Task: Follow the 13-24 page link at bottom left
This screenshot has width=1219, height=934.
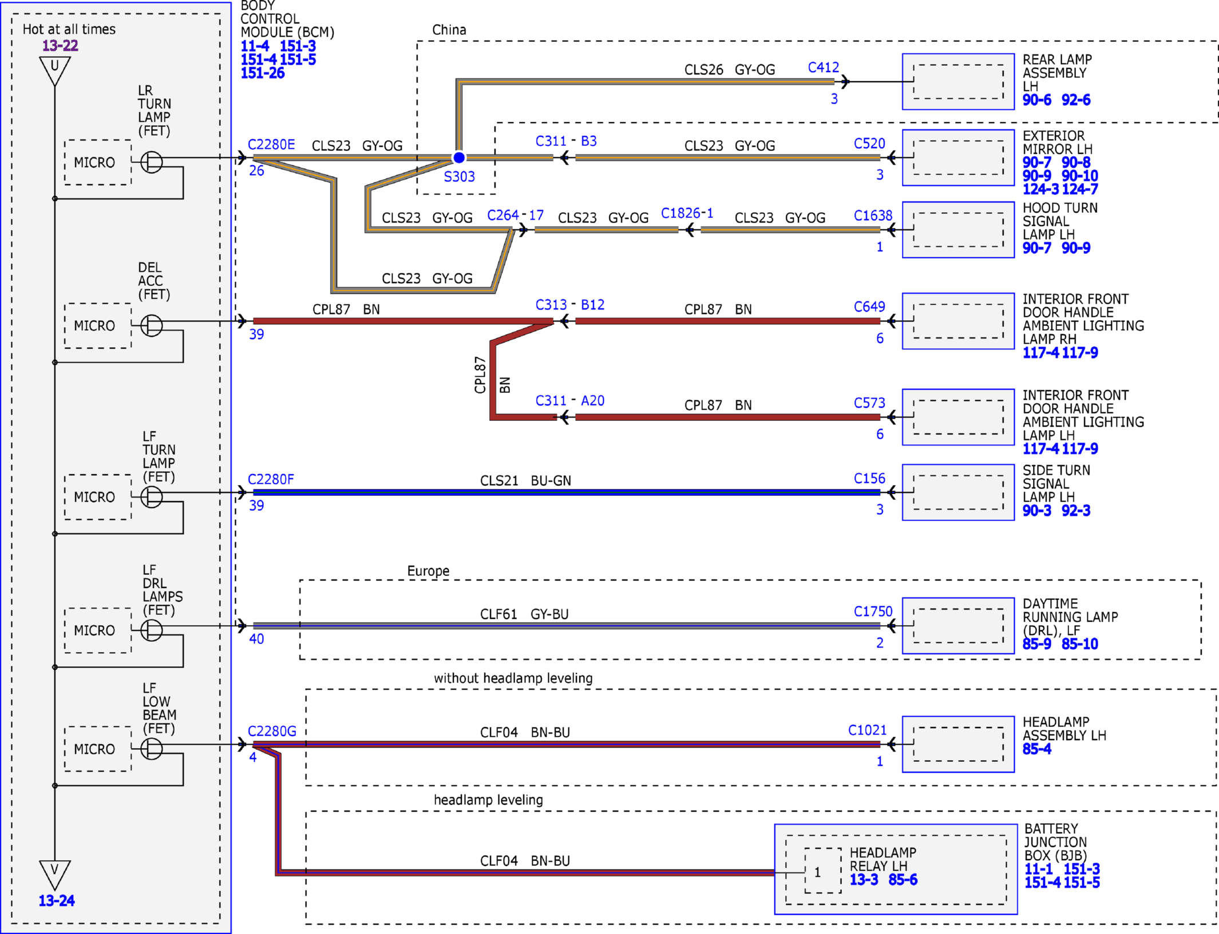Action: coord(57,901)
